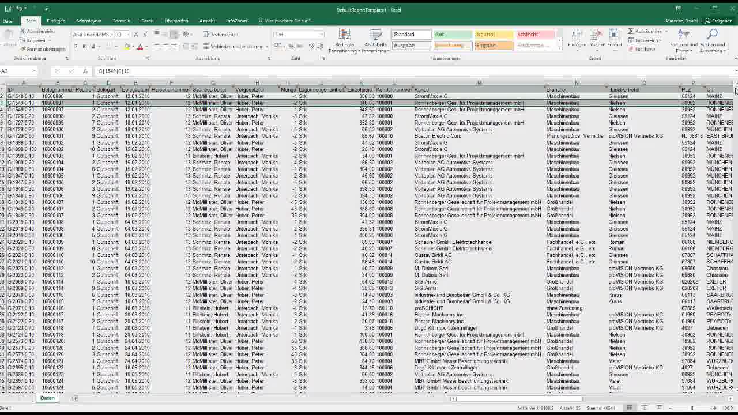Click Als Tabelle formatieren

click(x=375, y=41)
